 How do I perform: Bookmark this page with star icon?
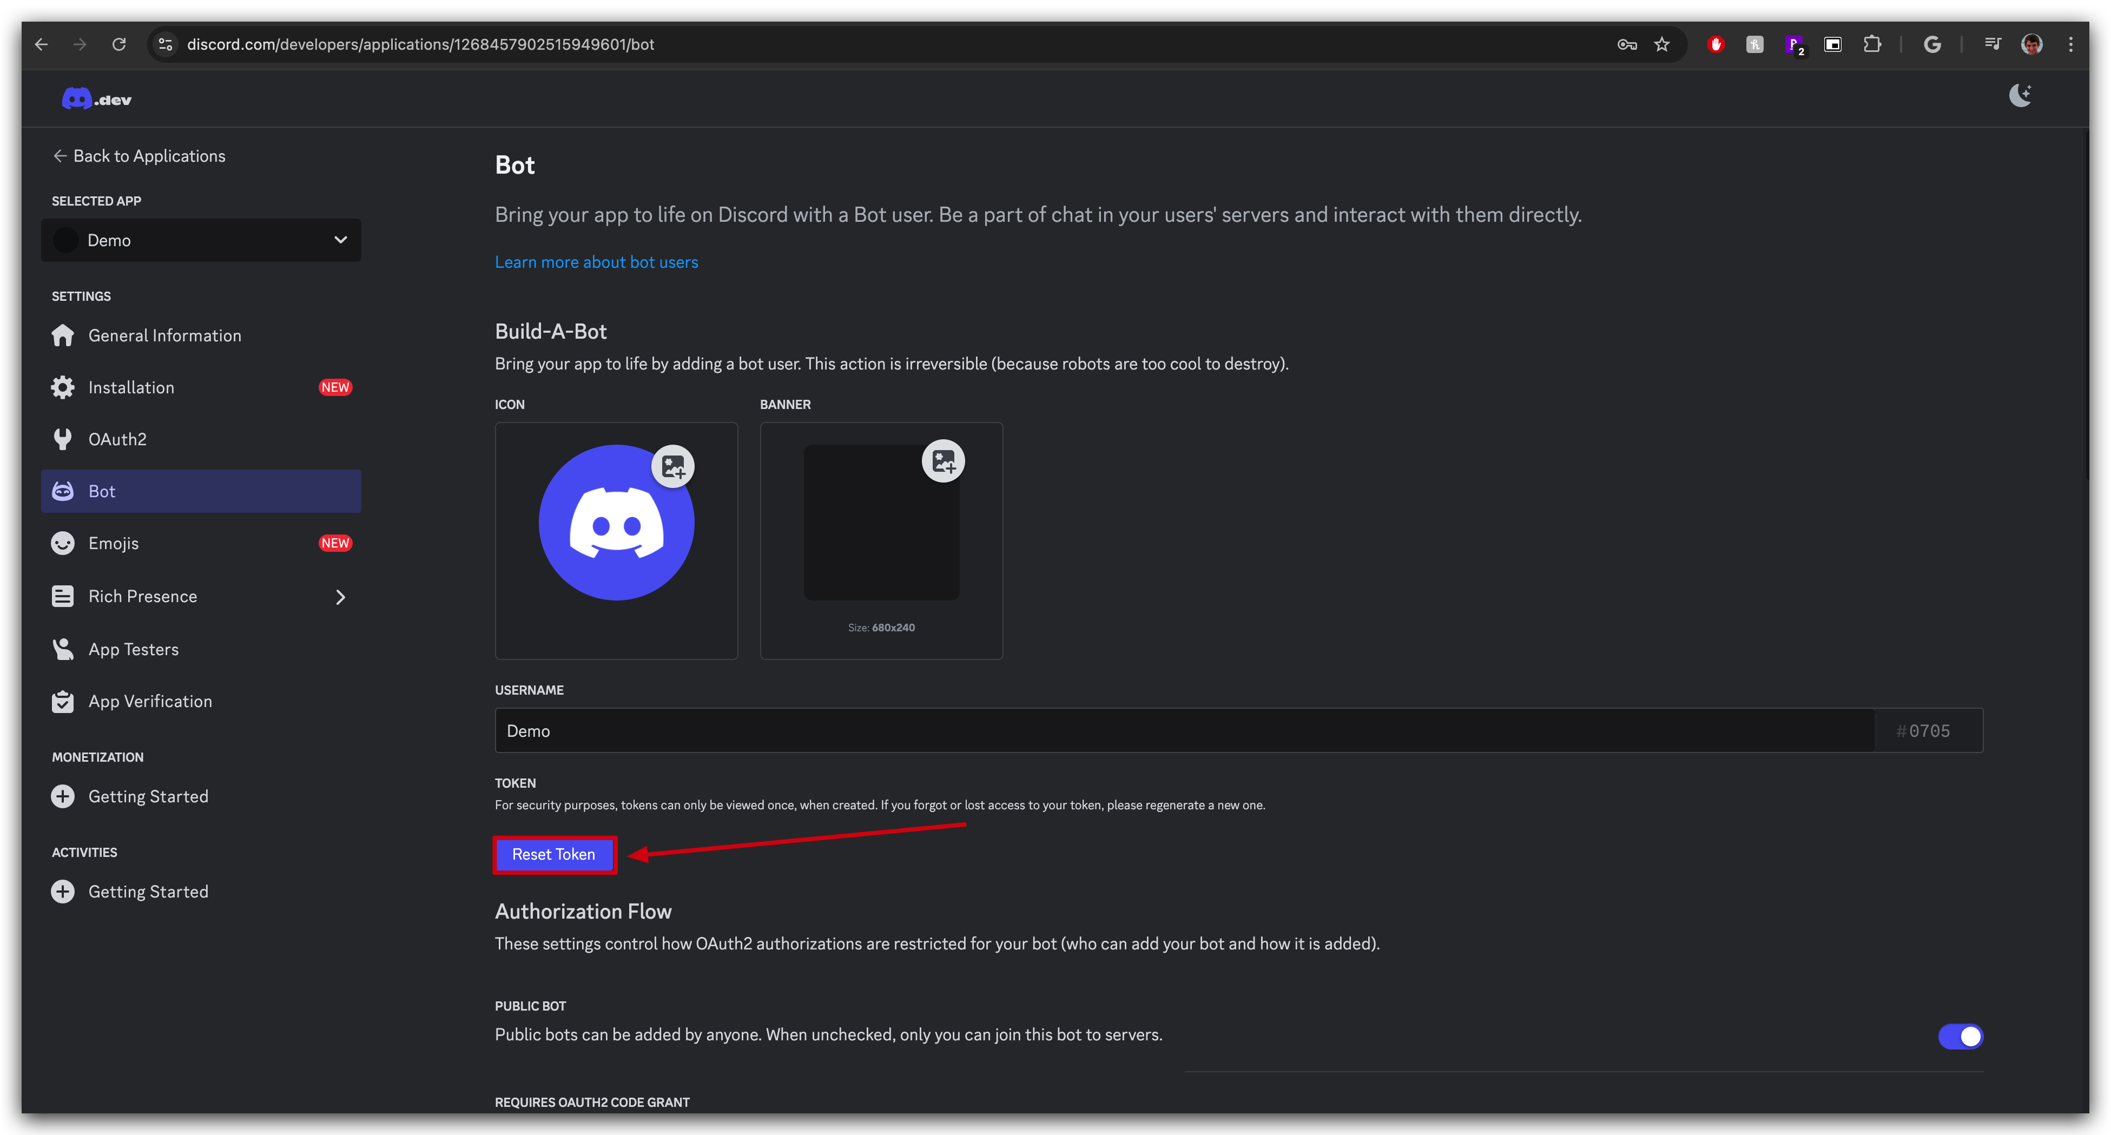(1661, 44)
